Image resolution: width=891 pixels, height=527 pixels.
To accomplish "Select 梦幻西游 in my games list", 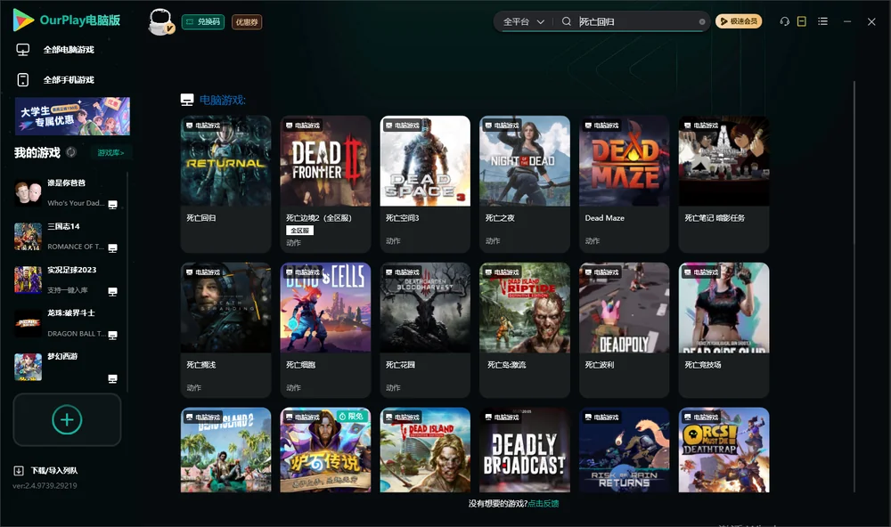I will 66,367.
